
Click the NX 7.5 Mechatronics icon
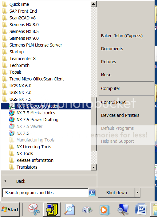point(12,113)
